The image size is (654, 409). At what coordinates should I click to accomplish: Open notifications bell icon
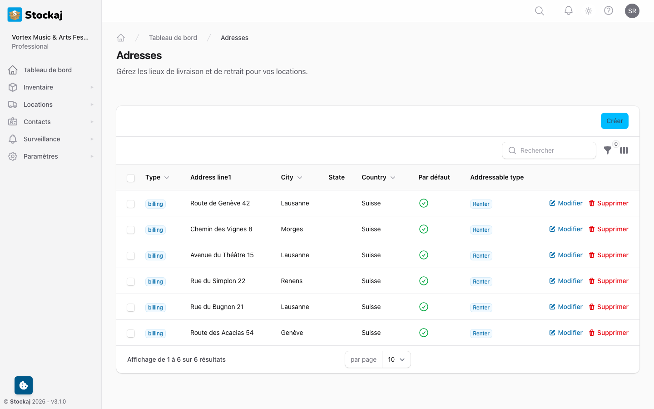coord(568,10)
